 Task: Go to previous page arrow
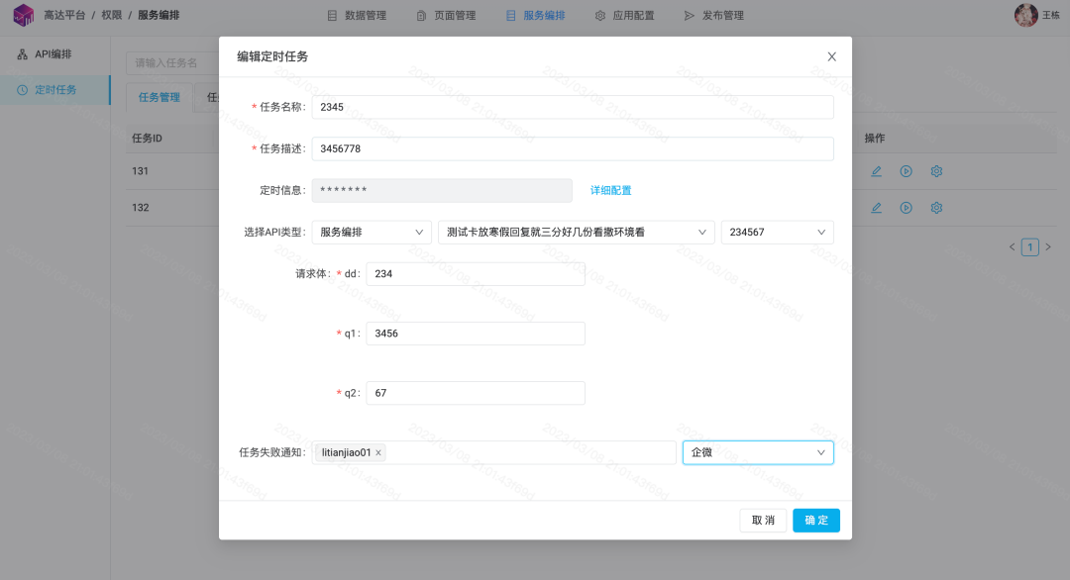pos(1012,246)
